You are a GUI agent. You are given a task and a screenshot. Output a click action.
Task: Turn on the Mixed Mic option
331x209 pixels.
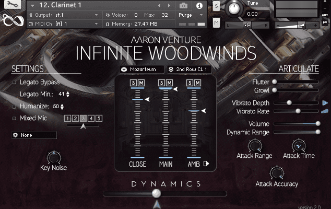[x=14, y=118]
